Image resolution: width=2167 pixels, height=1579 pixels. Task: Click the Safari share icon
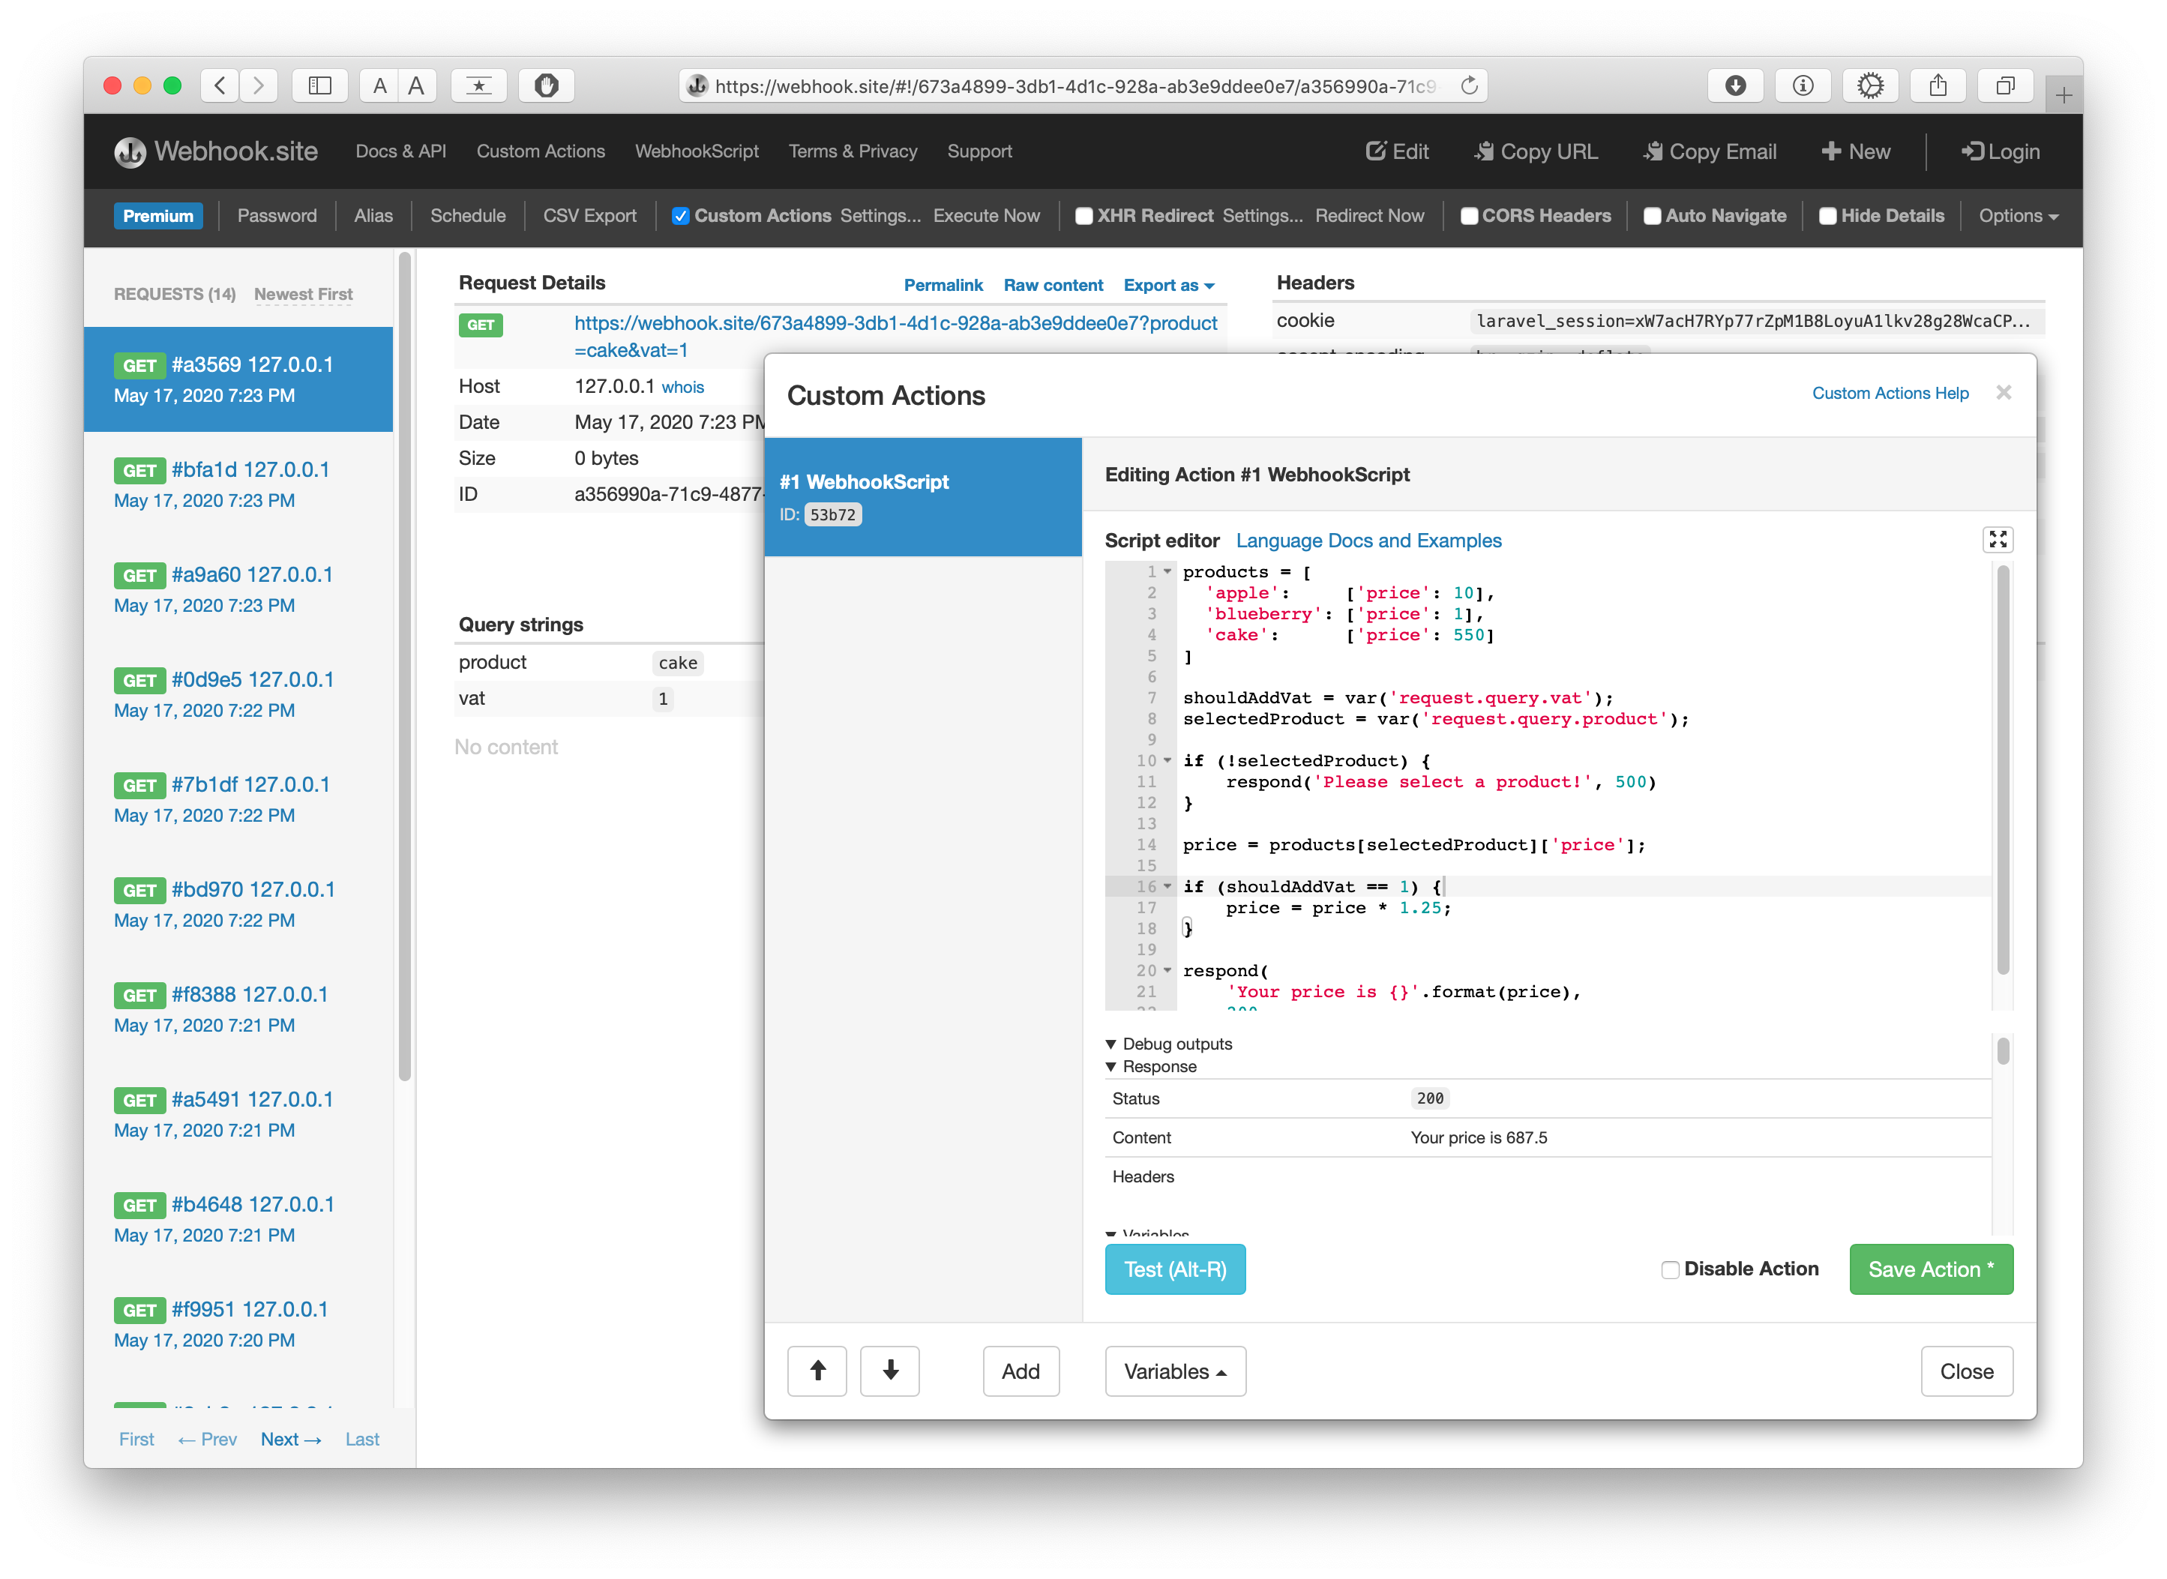pos(1938,86)
